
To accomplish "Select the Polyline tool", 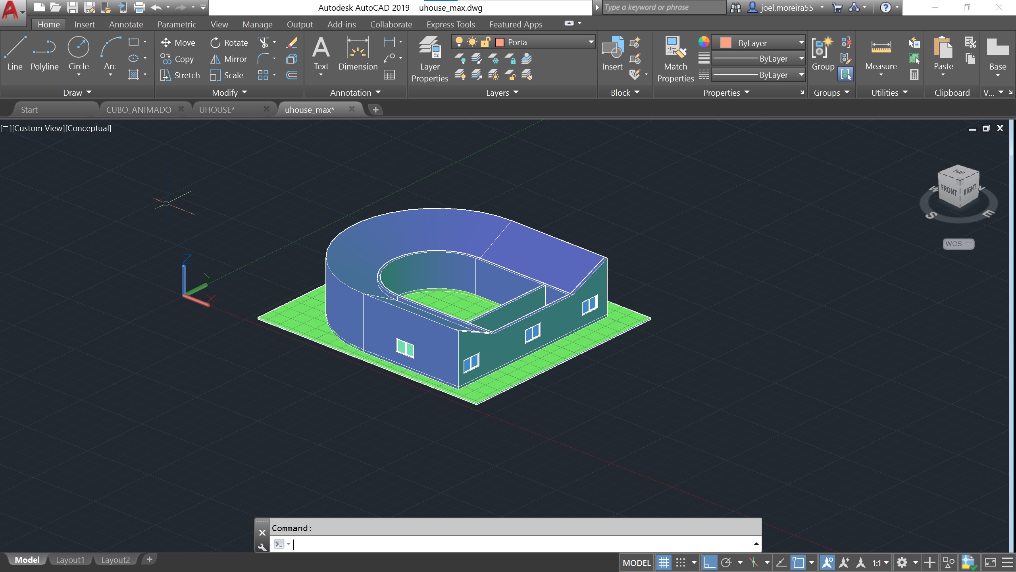I will tap(44, 54).
